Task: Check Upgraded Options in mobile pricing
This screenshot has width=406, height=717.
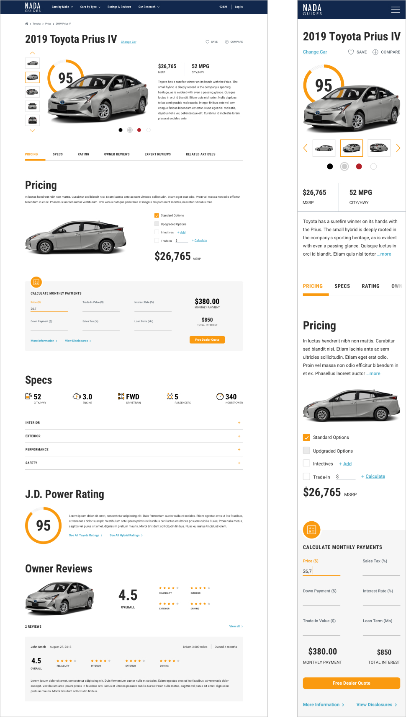Action: point(306,450)
